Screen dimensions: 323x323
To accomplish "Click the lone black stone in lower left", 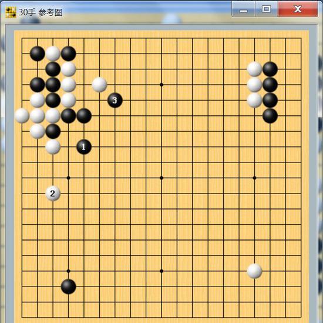I will pyautogui.click(x=68, y=287).
